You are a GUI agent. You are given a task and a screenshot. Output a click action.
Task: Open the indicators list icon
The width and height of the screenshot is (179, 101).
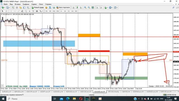click(x=105, y=8)
